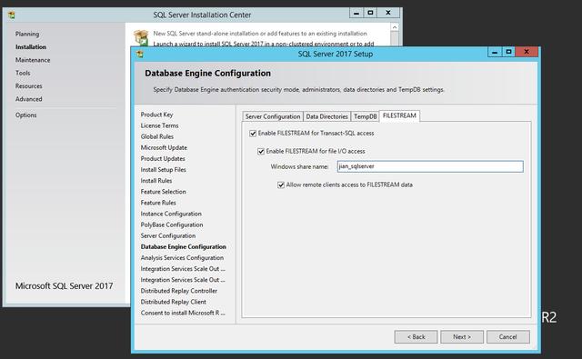Close the SQL Server Installation Center window
The height and width of the screenshot is (359, 582).
[x=388, y=13]
